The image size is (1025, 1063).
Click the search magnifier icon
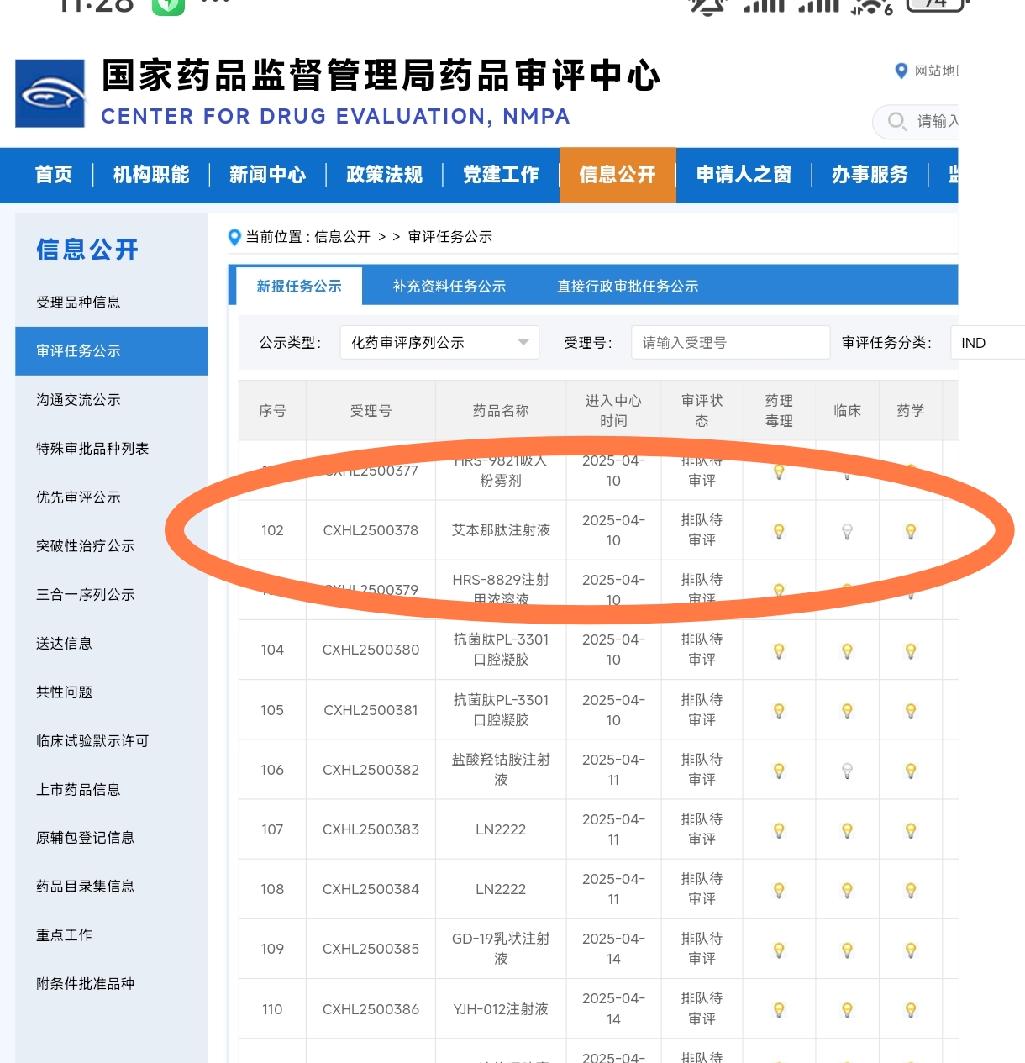(x=897, y=121)
